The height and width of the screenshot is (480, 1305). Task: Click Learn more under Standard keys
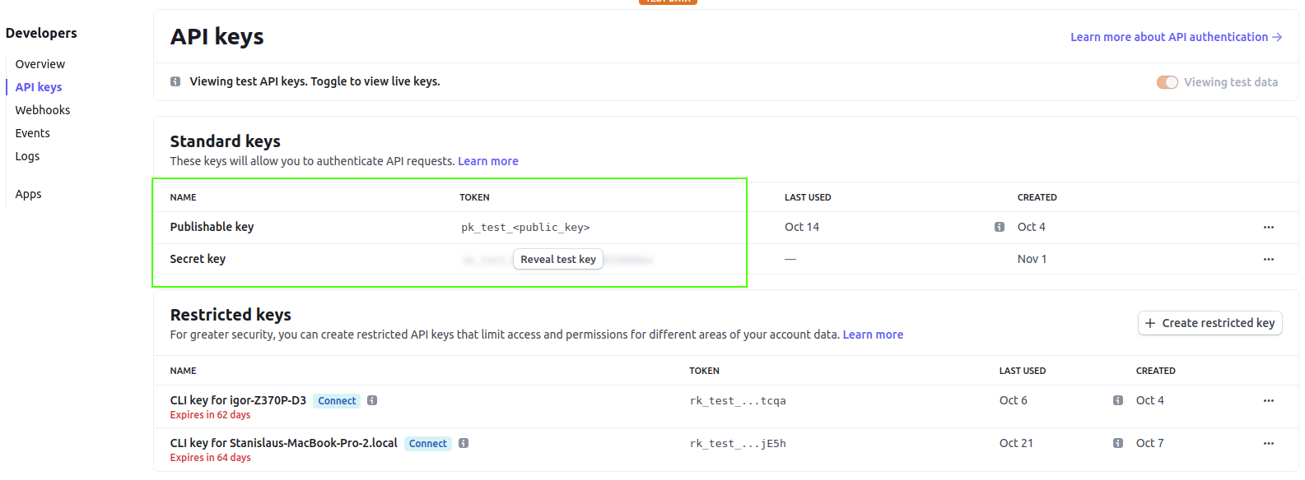(x=487, y=160)
